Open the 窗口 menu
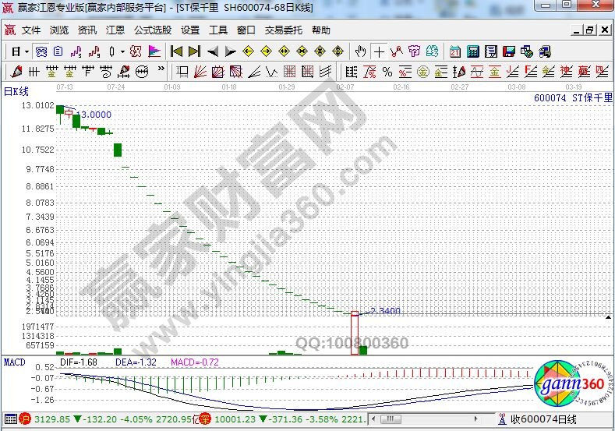615x431 pixels. click(246, 30)
